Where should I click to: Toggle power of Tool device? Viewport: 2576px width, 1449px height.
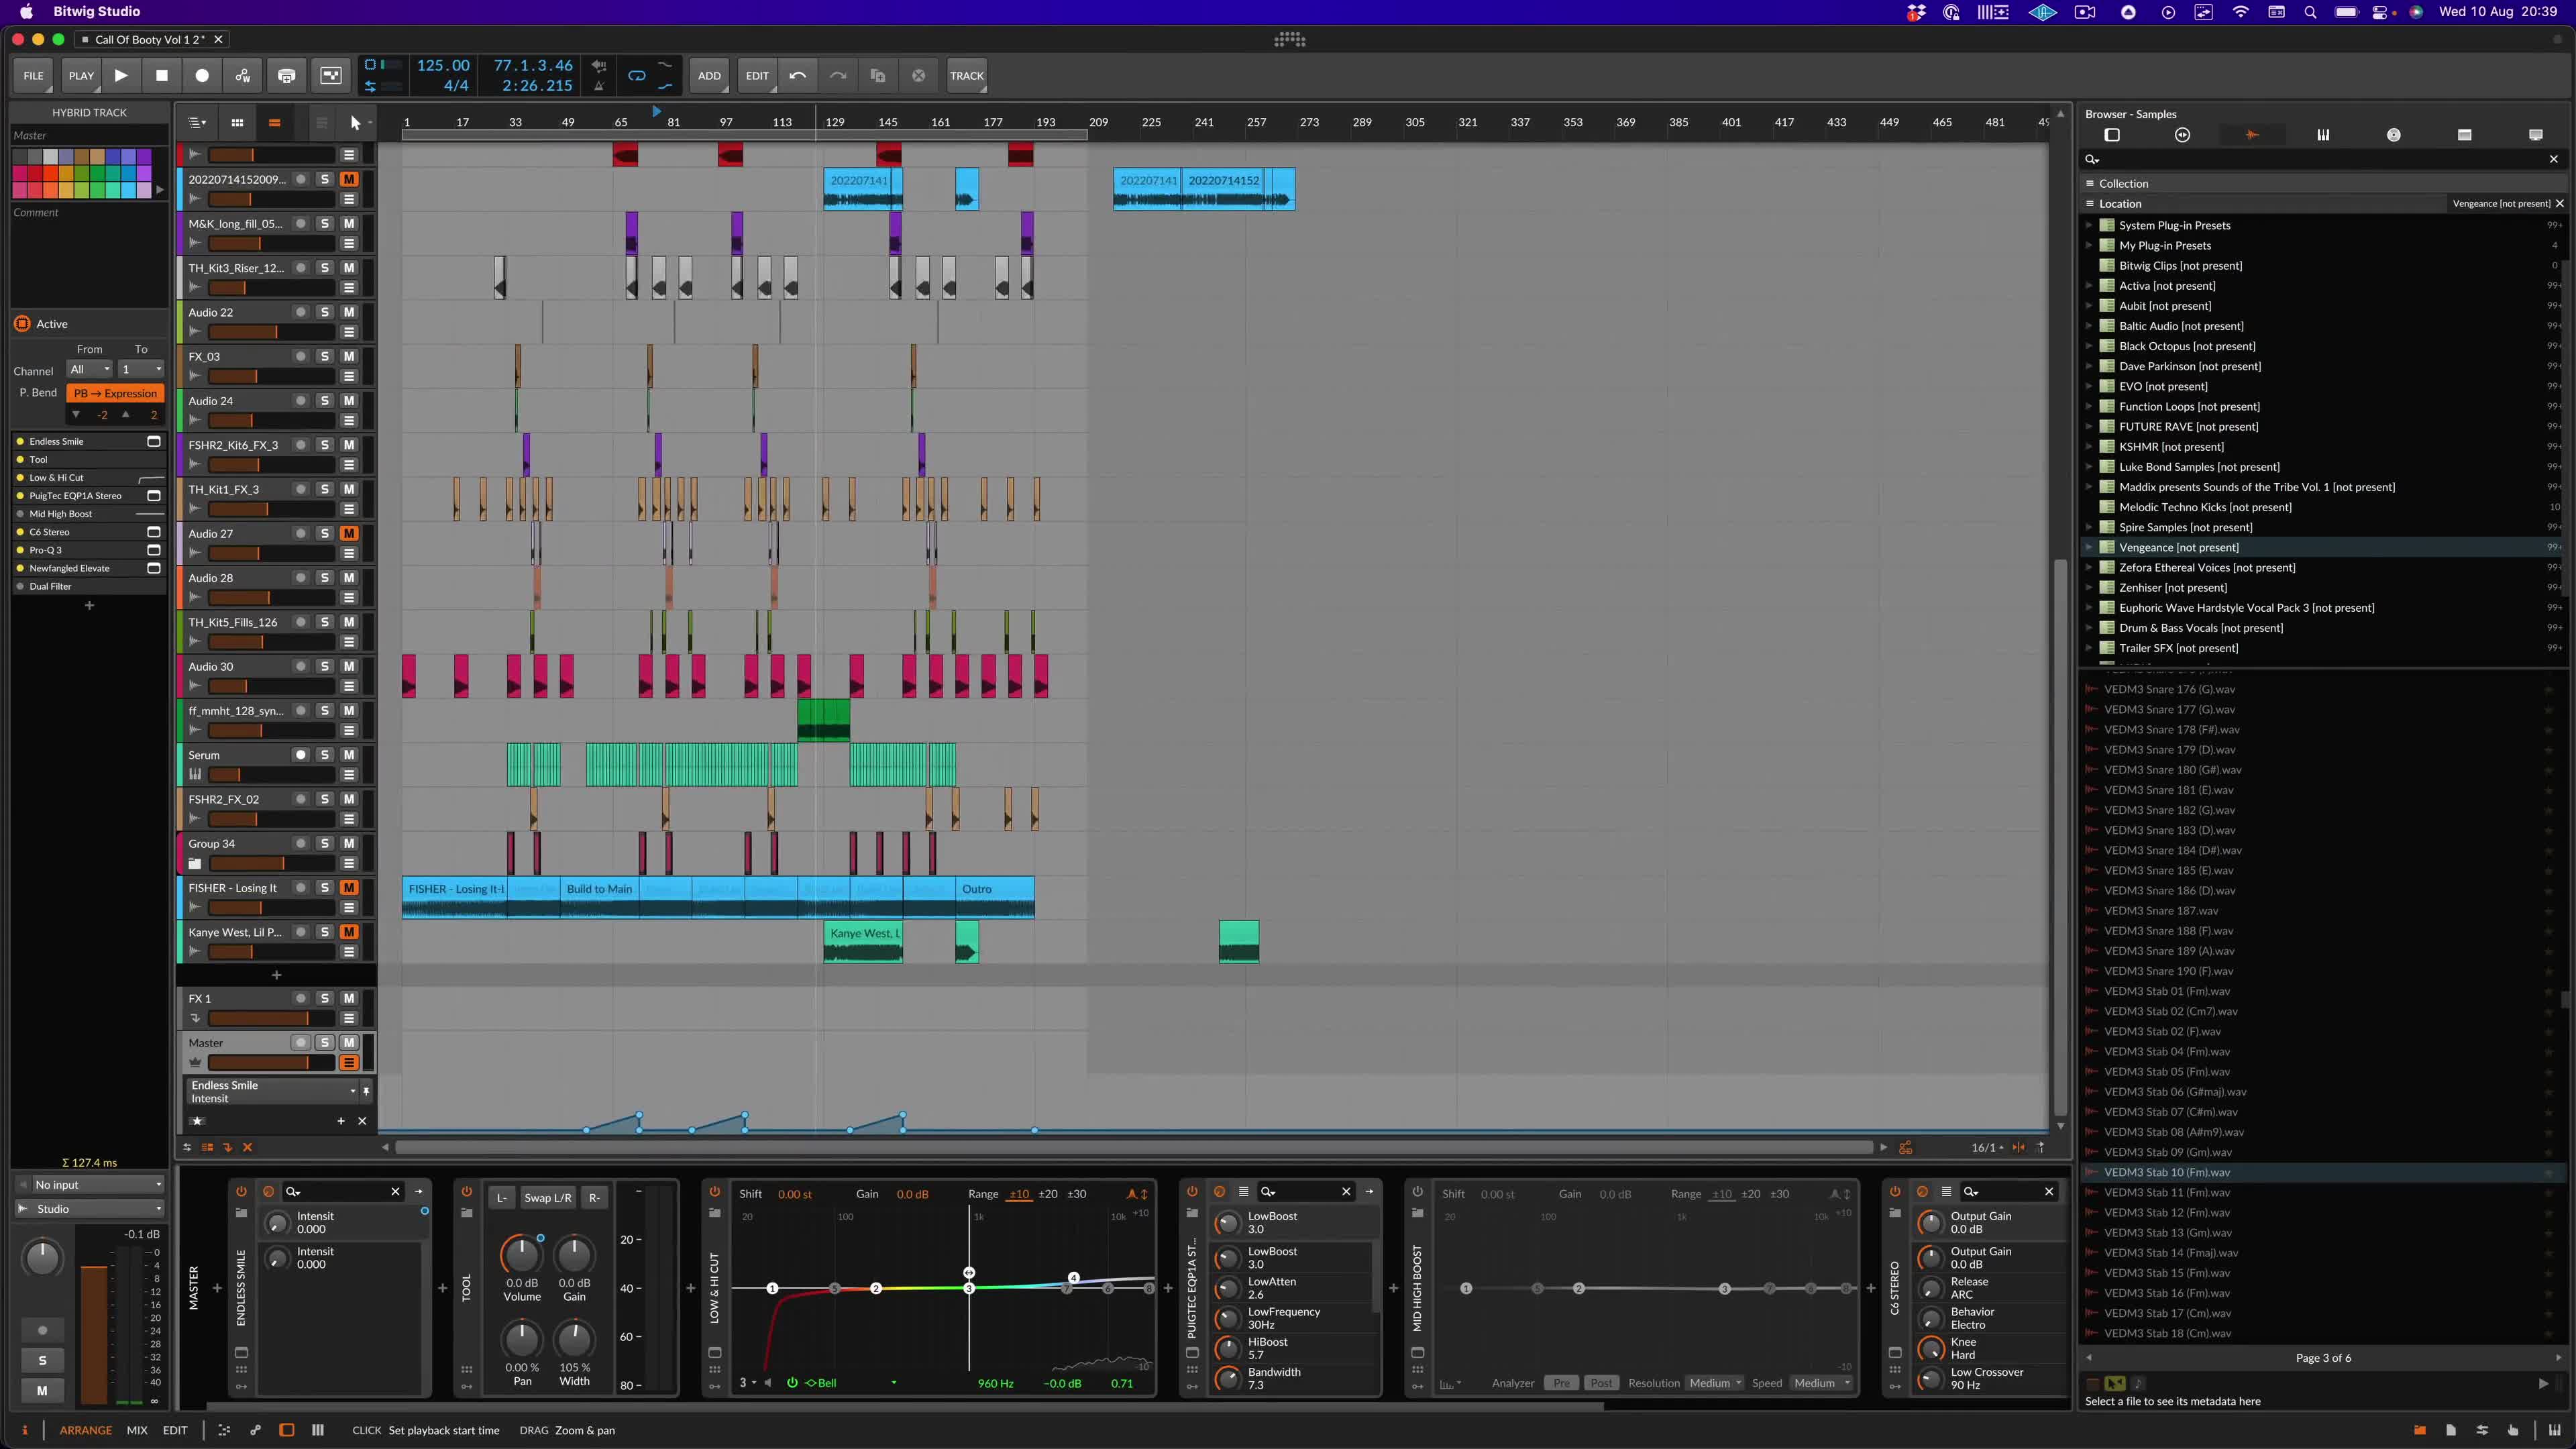point(466,1192)
